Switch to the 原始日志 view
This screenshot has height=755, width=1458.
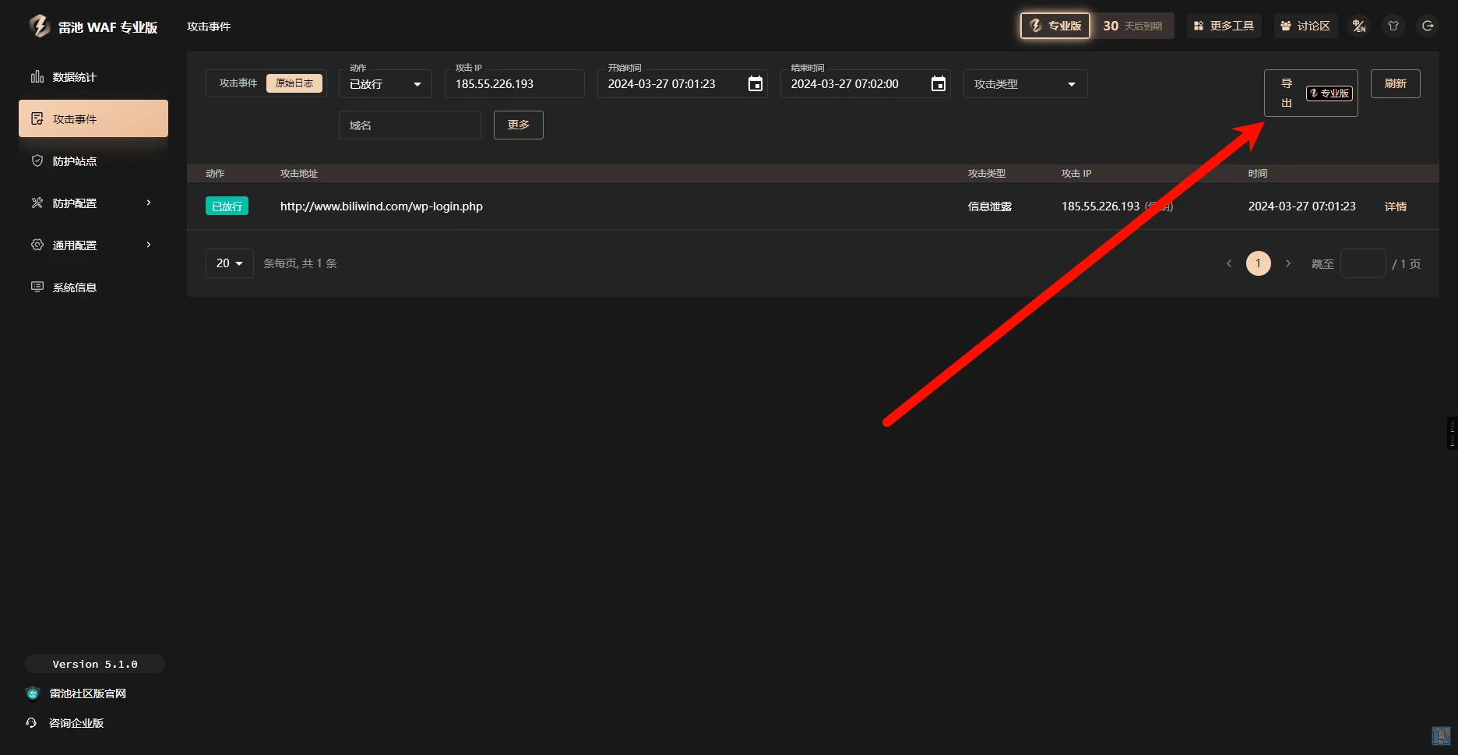point(294,83)
